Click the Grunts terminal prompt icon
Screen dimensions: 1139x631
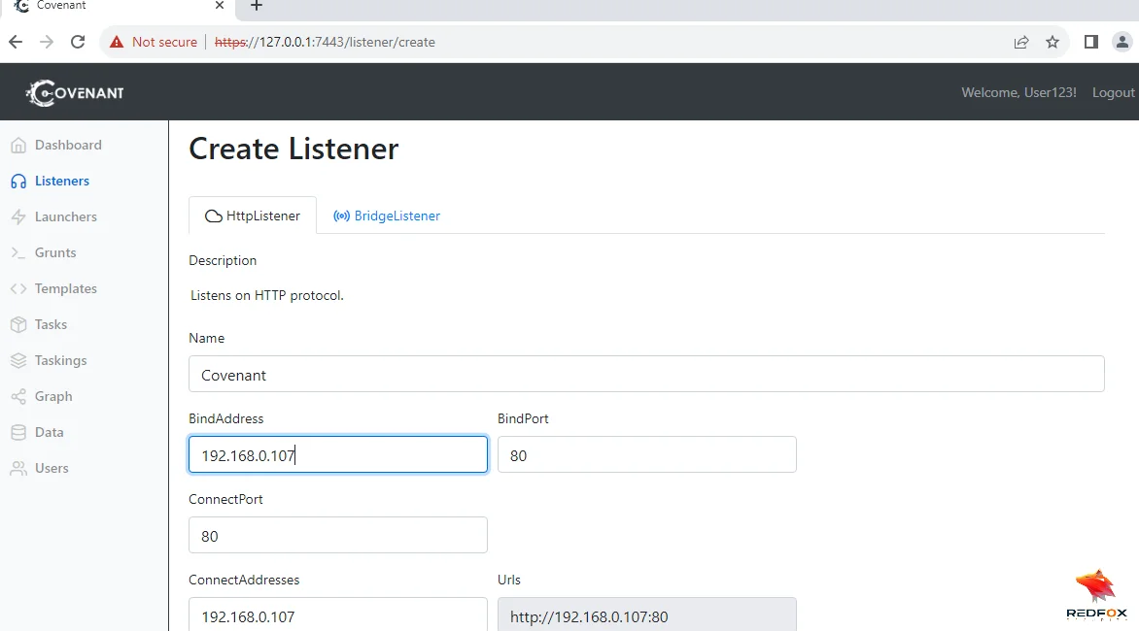pyautogui.click(x=17, y=253)
